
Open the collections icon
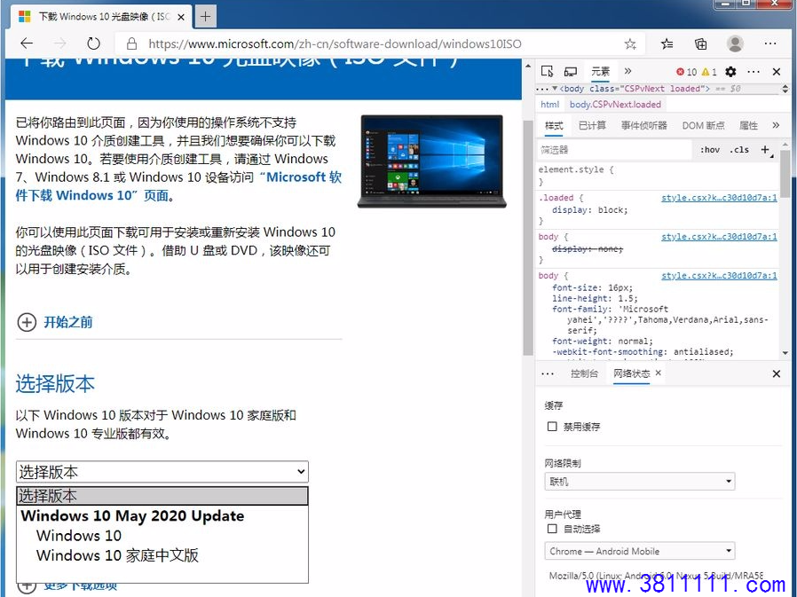click(701, 44)
